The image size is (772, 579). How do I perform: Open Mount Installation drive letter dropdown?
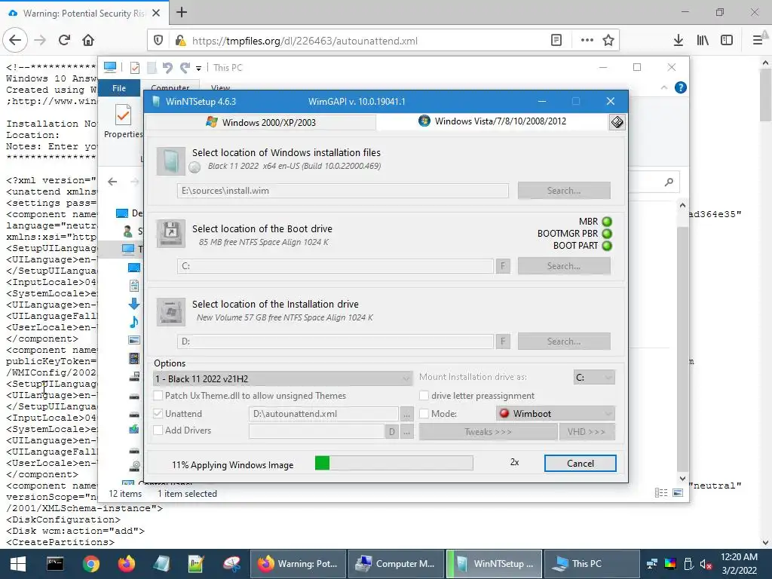tap(594, 377)
